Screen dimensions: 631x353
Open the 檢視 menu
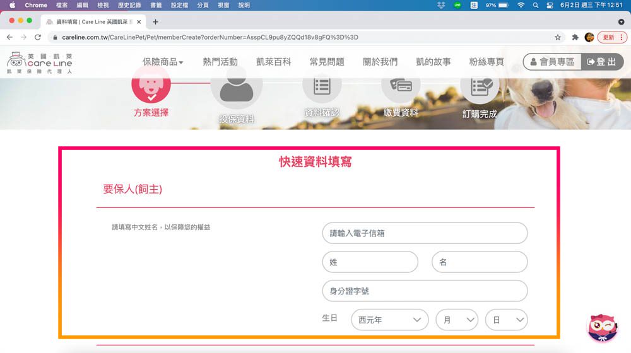coord(103,5)
